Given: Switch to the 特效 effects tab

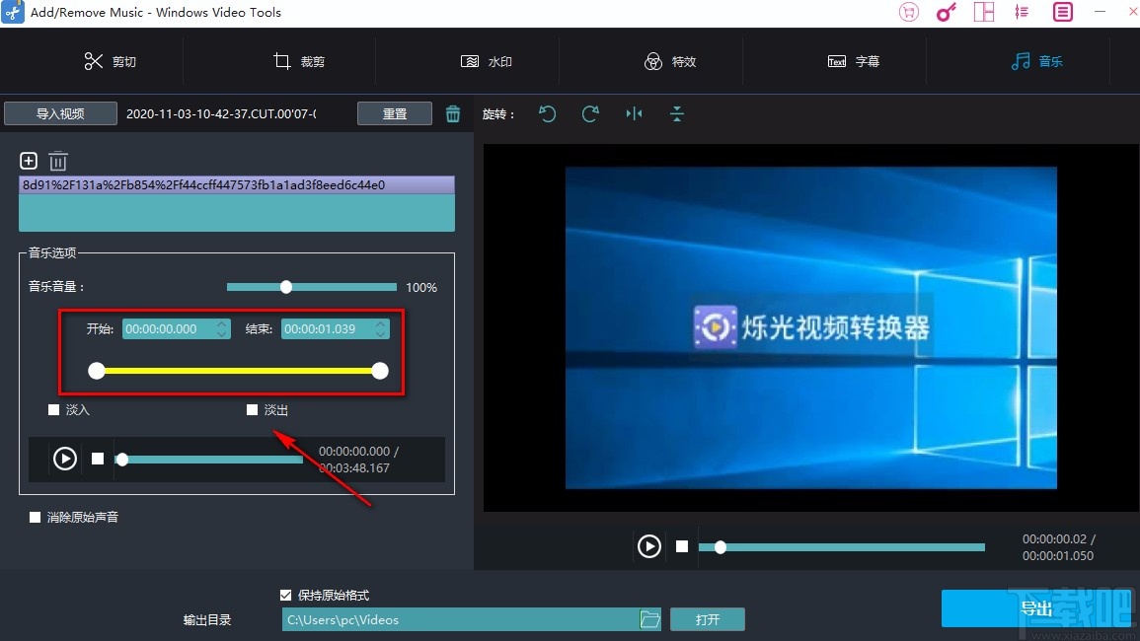Looking at the screenshot, I should coord(671,61).
